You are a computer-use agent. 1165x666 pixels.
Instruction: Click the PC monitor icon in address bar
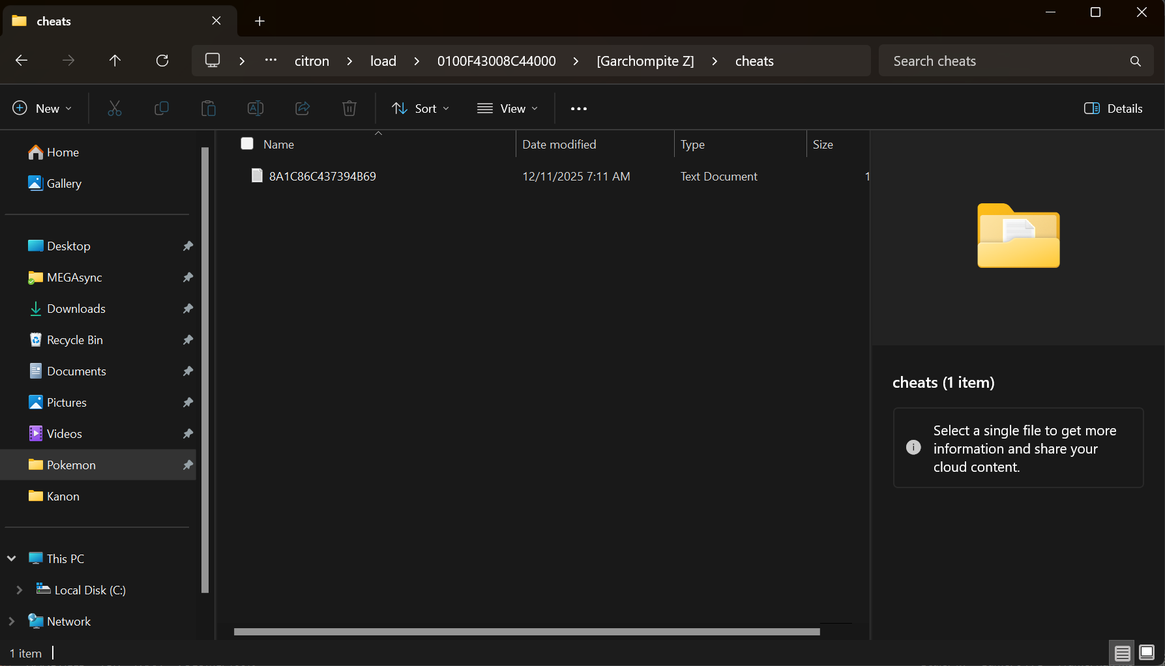coord(213,61)
